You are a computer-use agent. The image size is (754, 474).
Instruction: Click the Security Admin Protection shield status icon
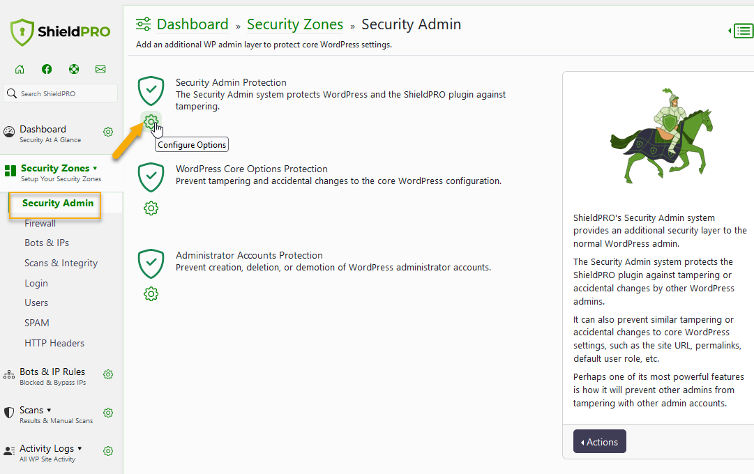[x=151, y=91]
